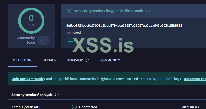The width and height of the screenshot is (206, 109).
Task: Click the node.msi file name
Action: click(x=73, y=33)
